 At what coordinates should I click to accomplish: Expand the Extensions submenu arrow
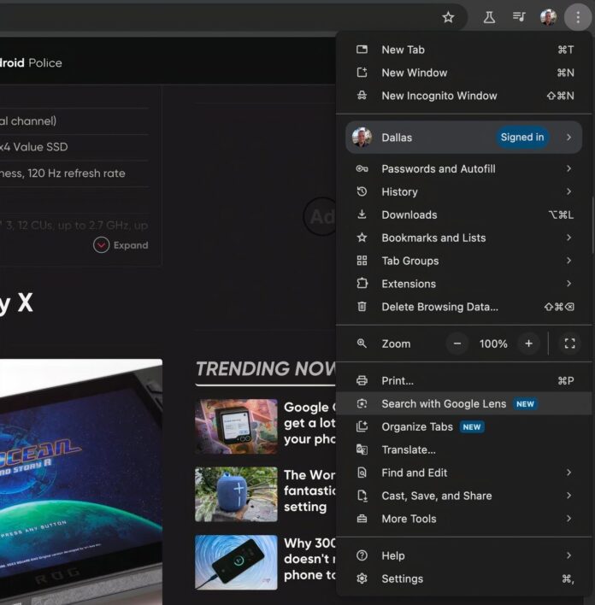(568, 284)
